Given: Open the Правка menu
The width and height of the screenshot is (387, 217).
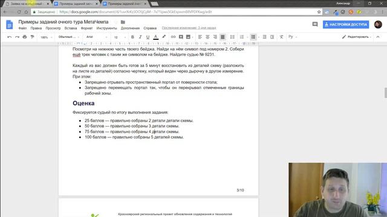Looking at the screenshot, I should [x=36, y=28].
